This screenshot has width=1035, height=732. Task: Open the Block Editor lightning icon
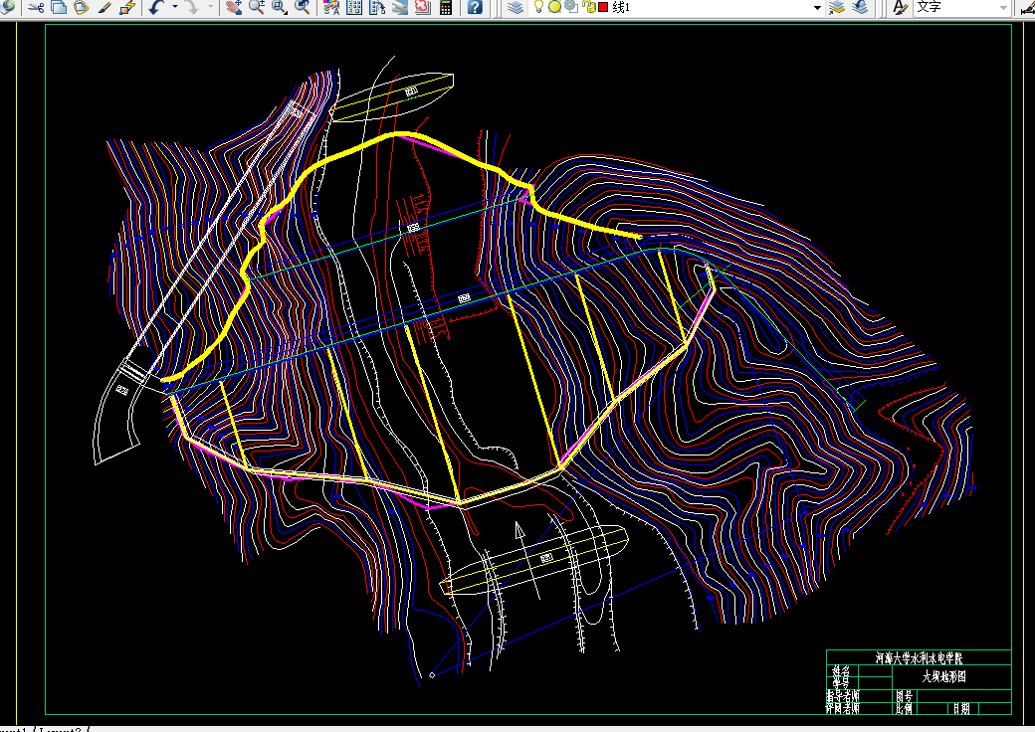tap(127, 7)
